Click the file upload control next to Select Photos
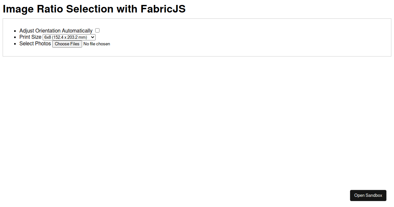Viewport: 394px width, 207px height. coord(67,44)
